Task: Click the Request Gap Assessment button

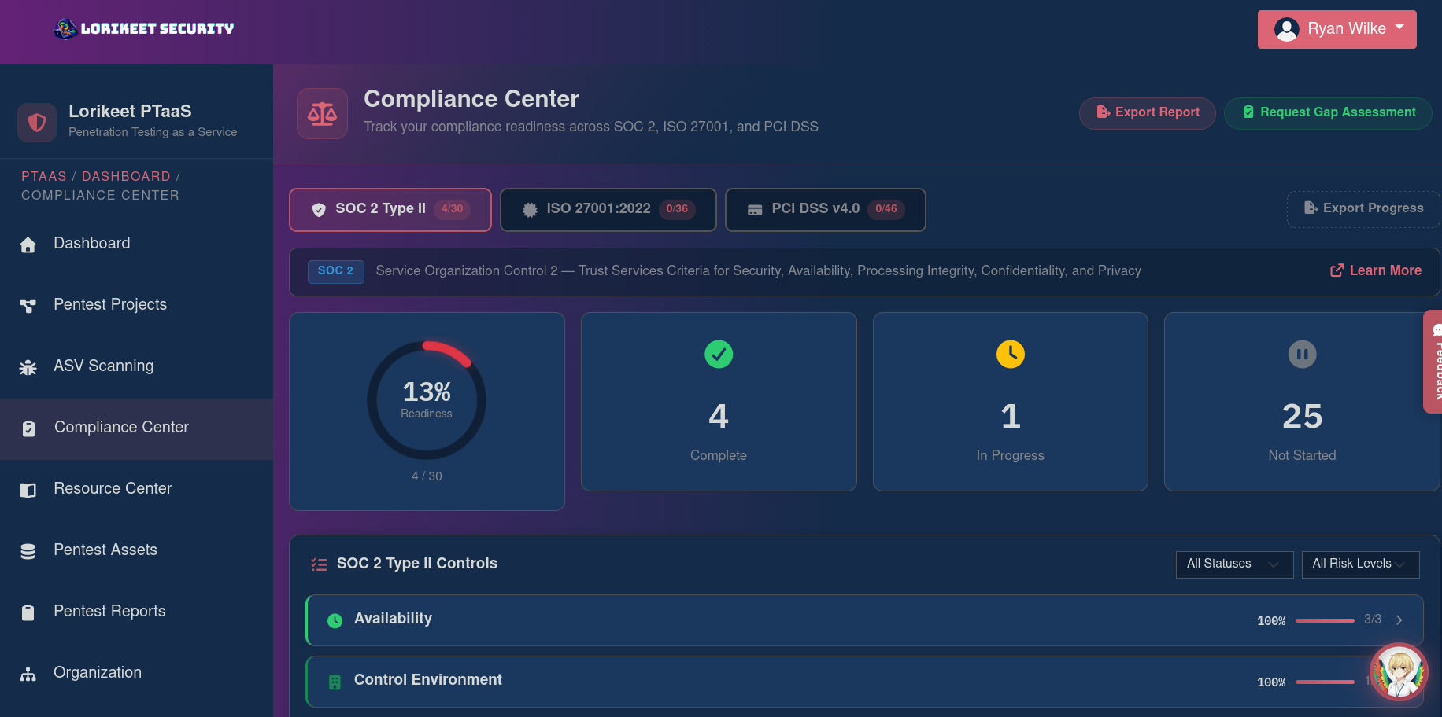Action: click(x=1328, y=112)
